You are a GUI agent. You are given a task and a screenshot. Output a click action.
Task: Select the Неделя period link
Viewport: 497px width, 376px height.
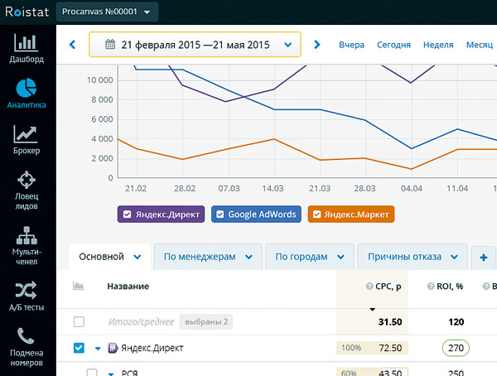(x=438, y=45)
